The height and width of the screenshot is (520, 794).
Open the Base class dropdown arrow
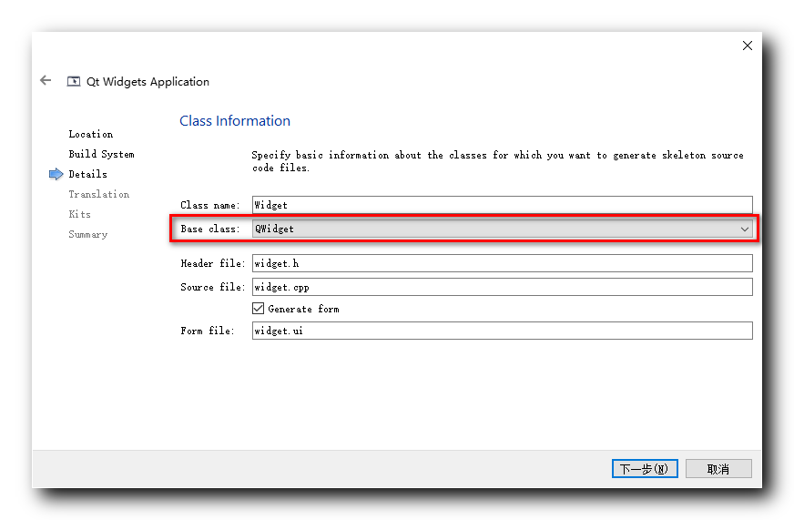pyautogui.click(x=745, y=229)
